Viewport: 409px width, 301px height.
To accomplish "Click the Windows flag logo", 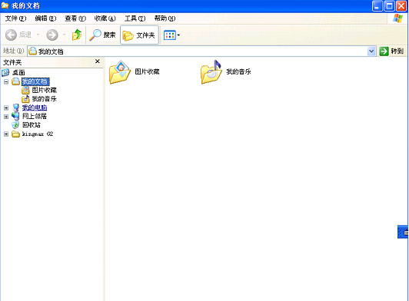I will point(397,18).
